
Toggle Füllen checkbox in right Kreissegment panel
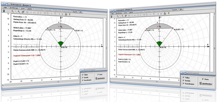[183, 77]
